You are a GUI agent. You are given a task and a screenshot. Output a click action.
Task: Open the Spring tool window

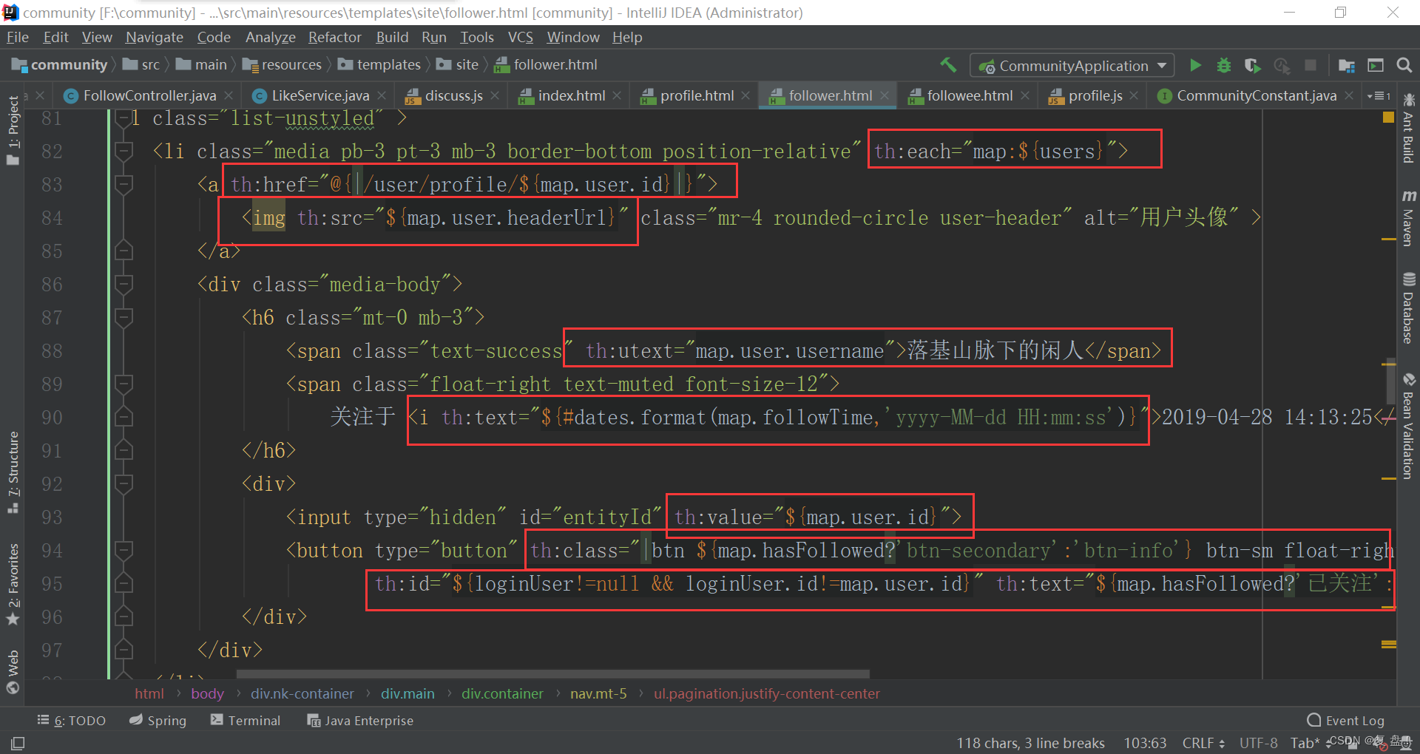(x=158, y=720)
